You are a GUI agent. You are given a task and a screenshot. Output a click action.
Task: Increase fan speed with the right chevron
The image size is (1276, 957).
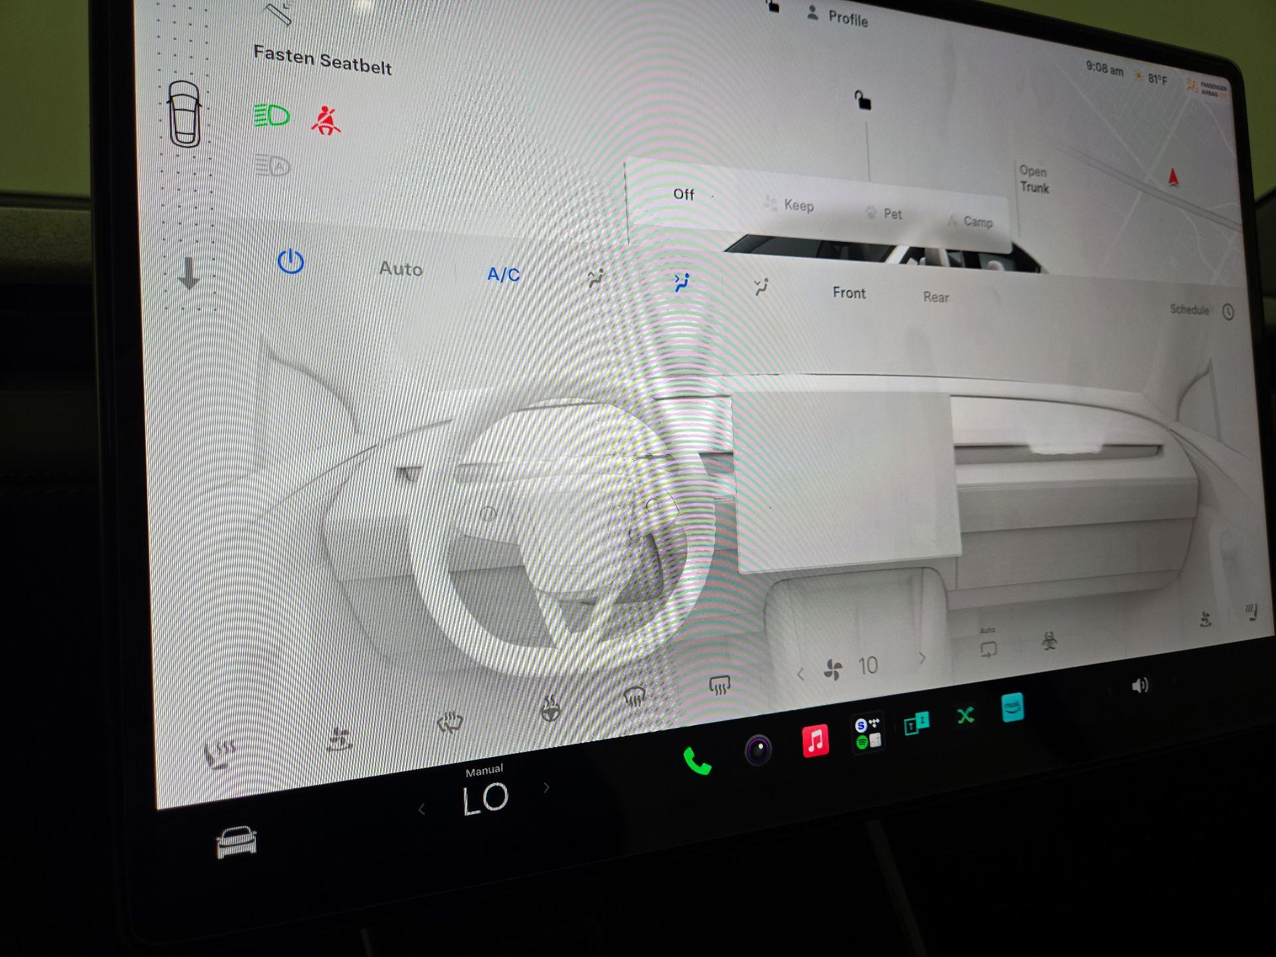[x=922, y=658]
